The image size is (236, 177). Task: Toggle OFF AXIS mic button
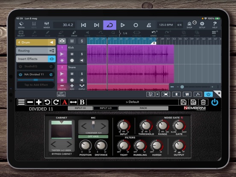pos(93,136)
